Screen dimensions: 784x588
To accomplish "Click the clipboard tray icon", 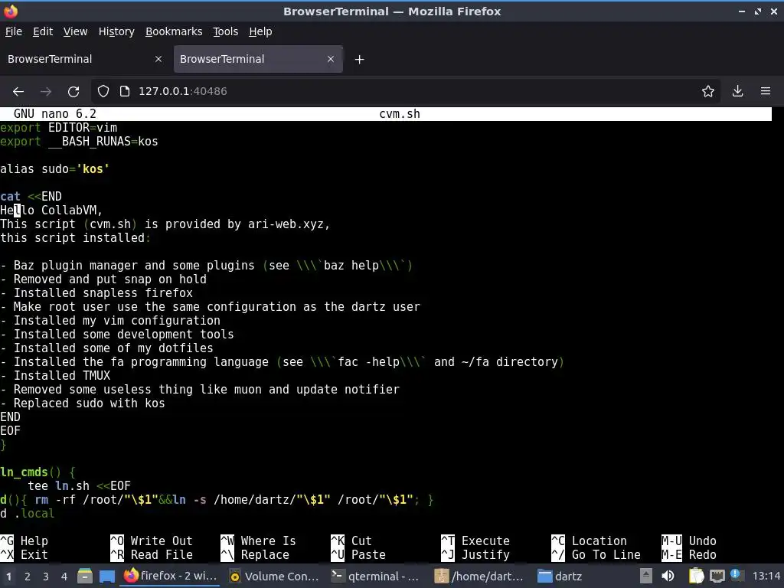I will pyautogui.click(x=697, y=576).
